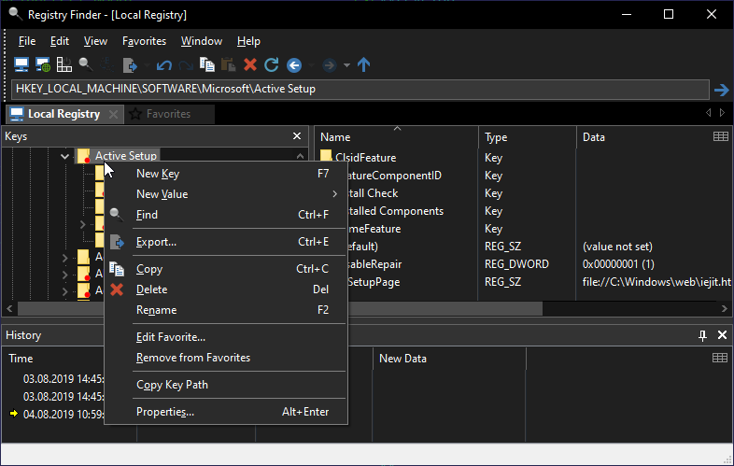Choose Delete in context menu

coord(226,289)
